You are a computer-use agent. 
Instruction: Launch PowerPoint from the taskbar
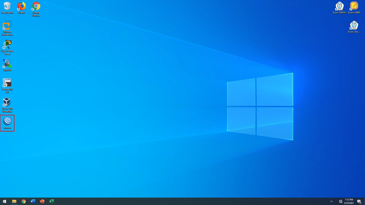42,201
